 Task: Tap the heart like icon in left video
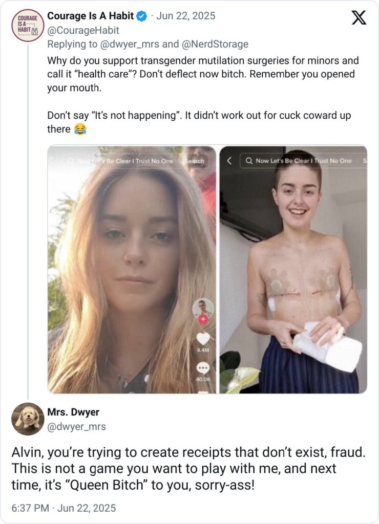click(203, 339)
